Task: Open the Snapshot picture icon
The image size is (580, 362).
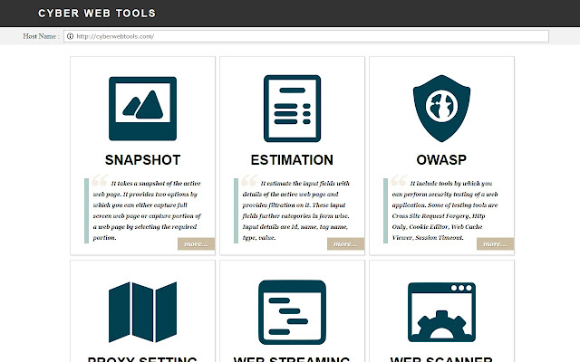Action: tap(142, 109)
